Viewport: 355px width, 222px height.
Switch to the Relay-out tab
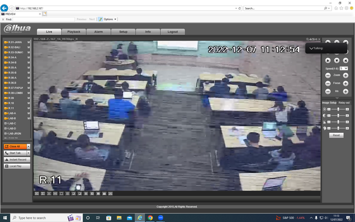344,103
